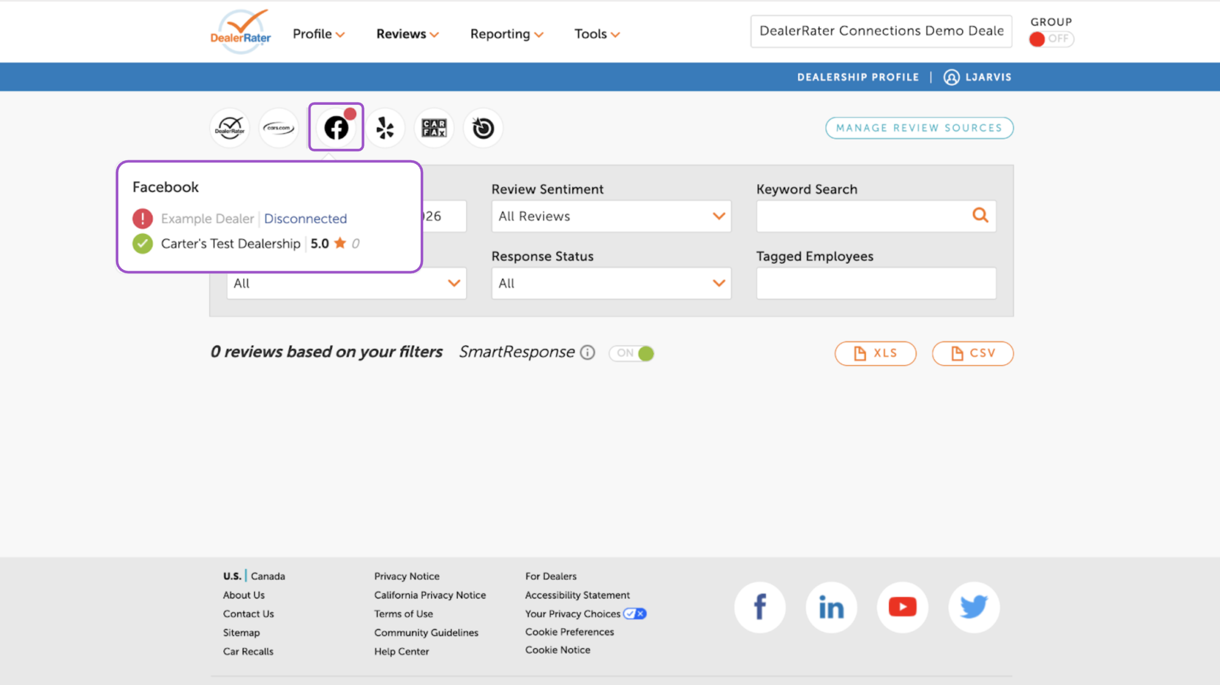Viewport: 1220px width, 685px height.
Task: Click the privacy choices toggle icon
Action: pos(635,614)
